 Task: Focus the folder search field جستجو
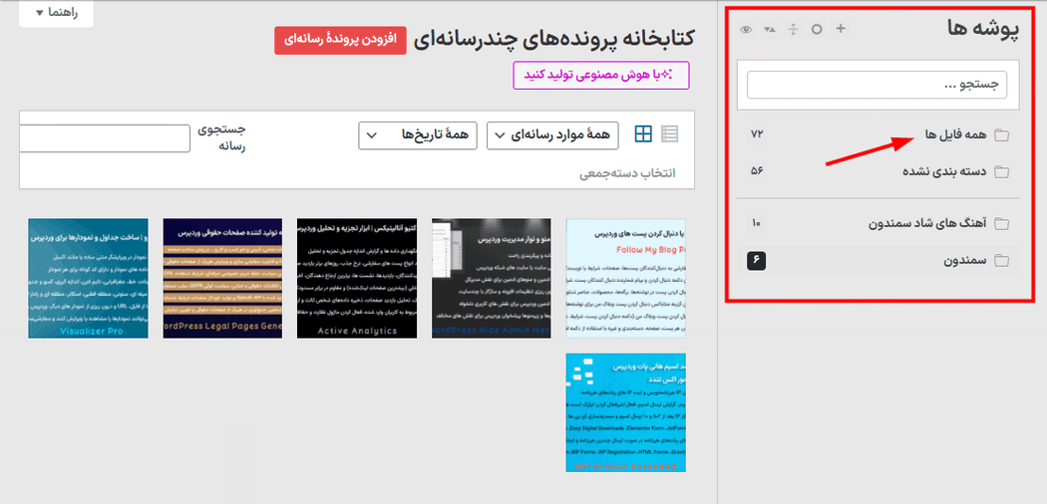pos(876,86)
